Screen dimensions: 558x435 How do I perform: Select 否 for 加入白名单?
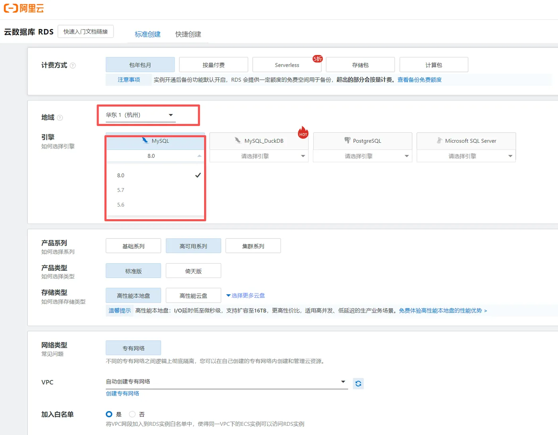[132, 414]
